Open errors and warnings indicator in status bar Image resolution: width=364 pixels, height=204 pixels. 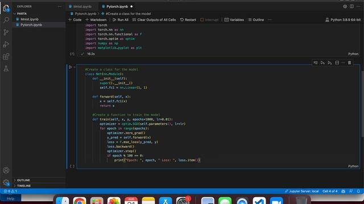[10, 192]
